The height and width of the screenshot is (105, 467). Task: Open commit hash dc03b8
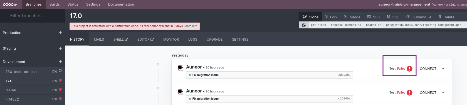click(344, 75)
